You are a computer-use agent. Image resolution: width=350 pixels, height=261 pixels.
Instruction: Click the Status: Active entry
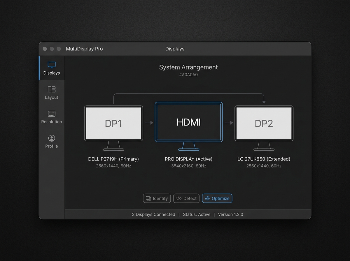(x=197, y=214)
